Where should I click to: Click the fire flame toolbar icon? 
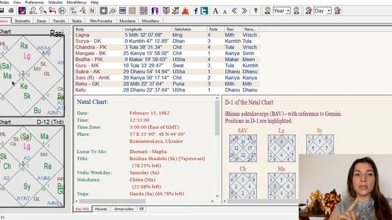(185, 11)
